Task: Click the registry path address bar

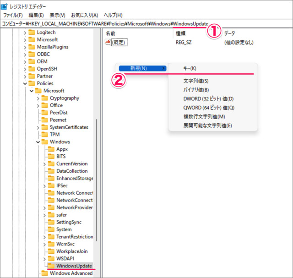Action: tap(146, 24)
